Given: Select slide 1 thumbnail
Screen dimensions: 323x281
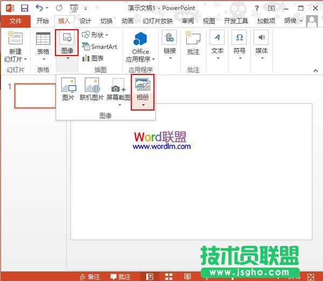Looking at the screenshot, I should pos(35,95).
